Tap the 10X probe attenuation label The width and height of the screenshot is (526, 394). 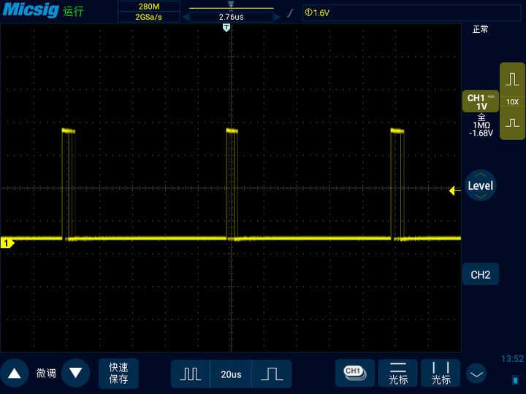pos(512,102)
